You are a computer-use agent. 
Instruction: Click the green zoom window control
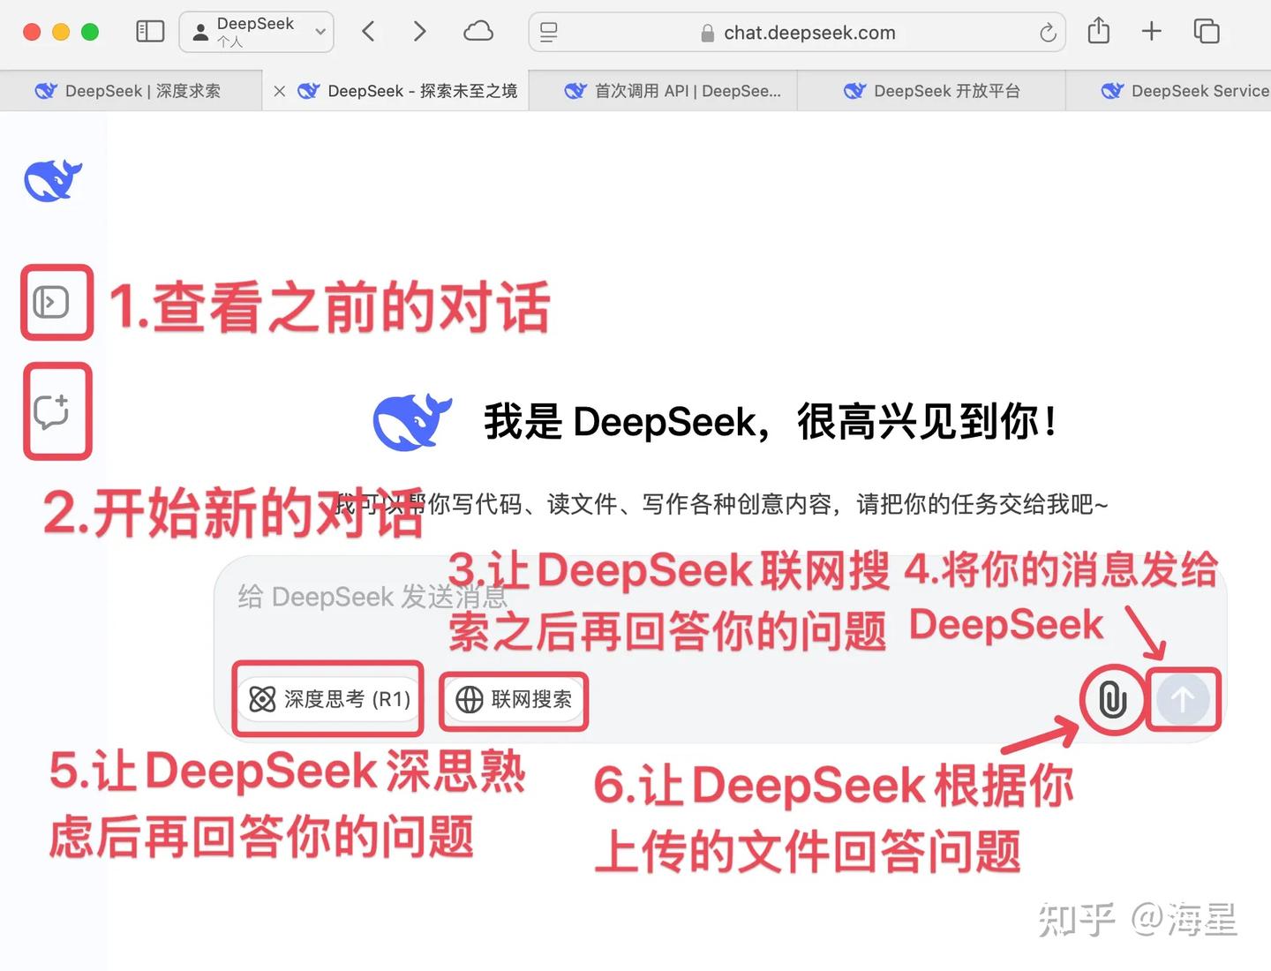tap(90, 32)
